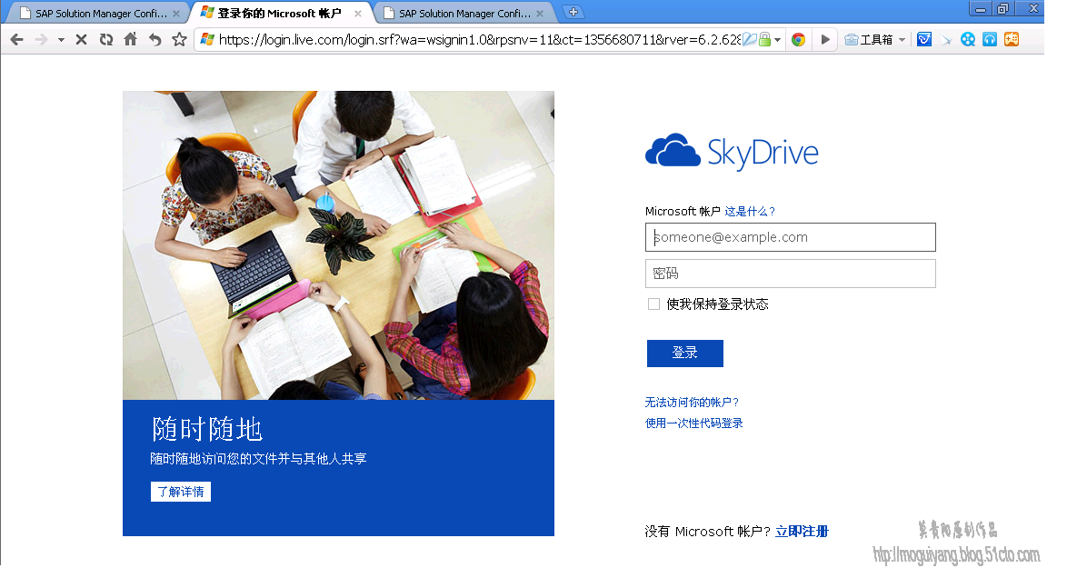
Task: Open a new browser tab
Action: pos(573,12)
